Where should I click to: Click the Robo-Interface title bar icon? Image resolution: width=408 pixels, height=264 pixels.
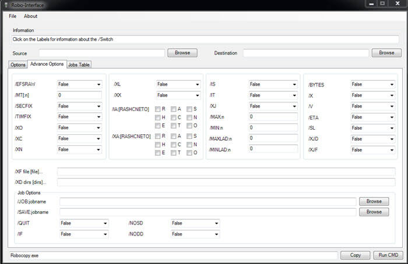coord(6,5)
